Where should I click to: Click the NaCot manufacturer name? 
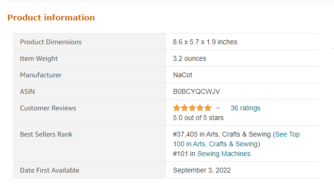183,75
